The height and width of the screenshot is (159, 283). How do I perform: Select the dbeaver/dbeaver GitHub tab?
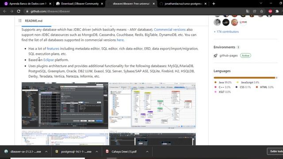[131, 4]
